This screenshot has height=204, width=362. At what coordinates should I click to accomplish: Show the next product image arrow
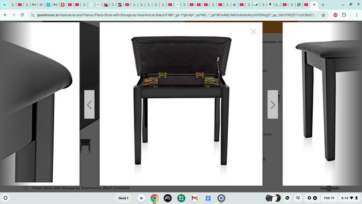[x=273, y=105]
